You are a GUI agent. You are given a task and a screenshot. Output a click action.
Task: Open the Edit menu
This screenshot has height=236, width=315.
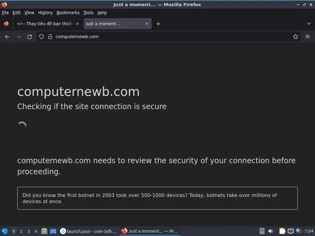pyautogui.click(x=17, y=13)
